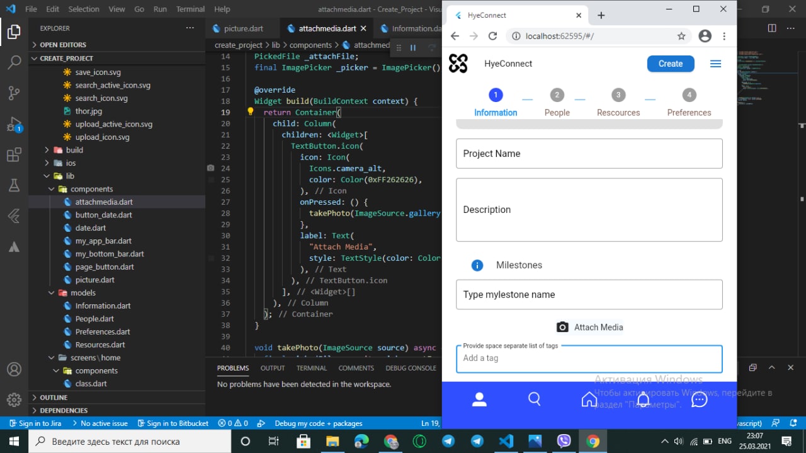806x453 pixels.
Task: Click Sign in to Bitbucket in status bar
Action: (x=172, y=423)
